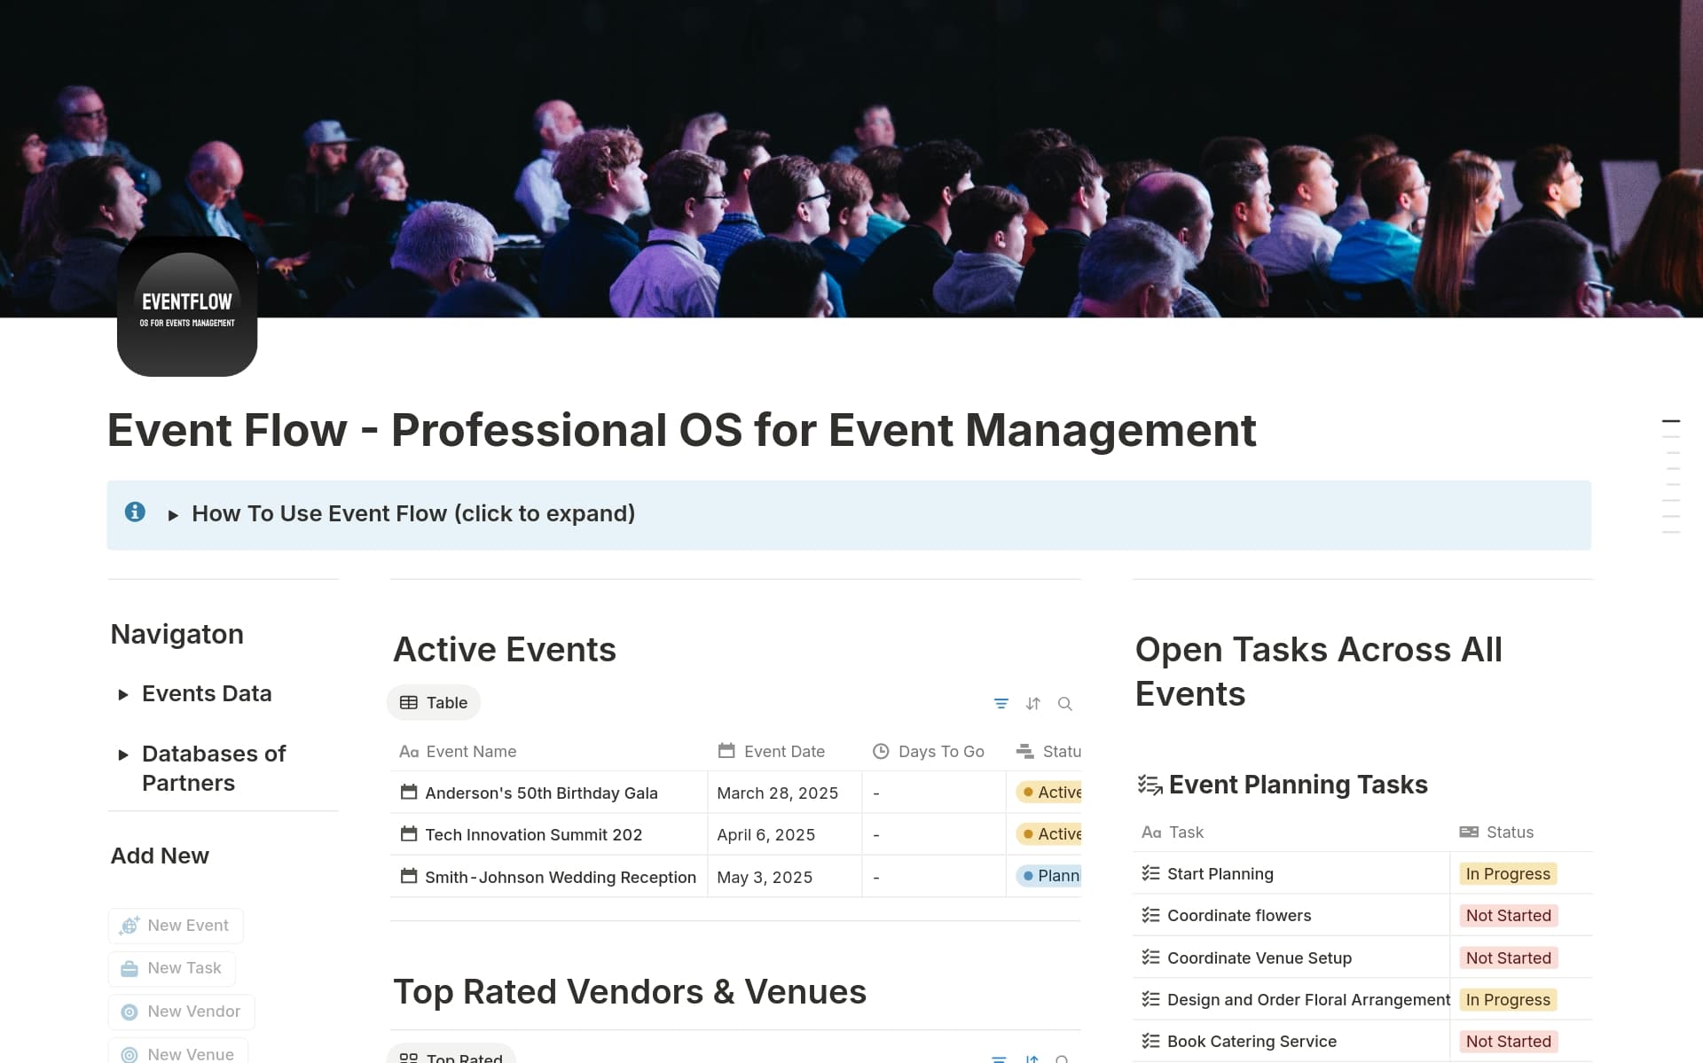Click the calendar icon in Event Date header
Image resolution: width=1703 pixels, height=1063 pixels.
click(x=725, y=751)
